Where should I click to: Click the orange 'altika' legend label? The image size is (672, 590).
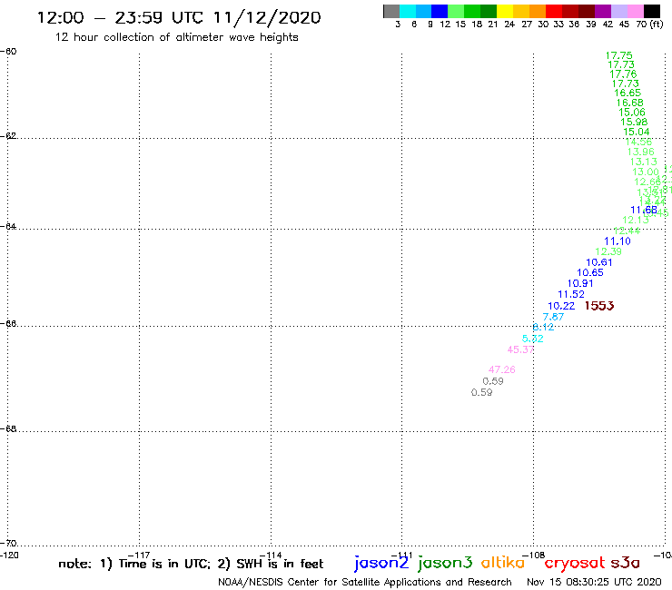click(x=503, y=562)
